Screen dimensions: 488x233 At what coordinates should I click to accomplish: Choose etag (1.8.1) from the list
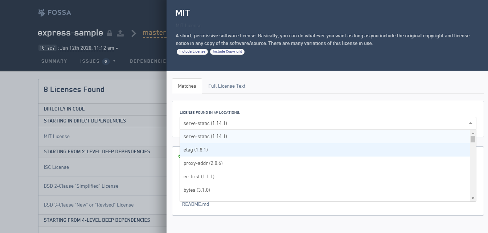pos(196,150)
